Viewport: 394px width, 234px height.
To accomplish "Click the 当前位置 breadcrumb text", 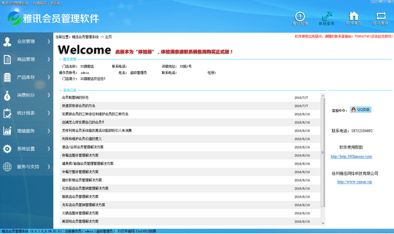I will (x=84, y=37).
